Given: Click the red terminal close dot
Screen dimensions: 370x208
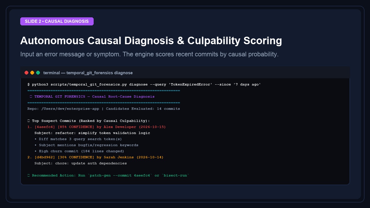Looking at the screenshot, I should point(26,73).
